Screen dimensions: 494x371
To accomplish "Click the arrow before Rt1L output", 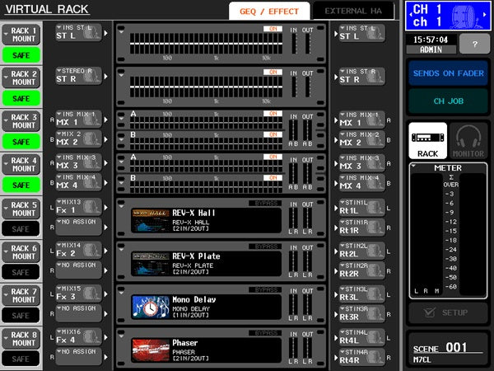I will click(336, 208).
